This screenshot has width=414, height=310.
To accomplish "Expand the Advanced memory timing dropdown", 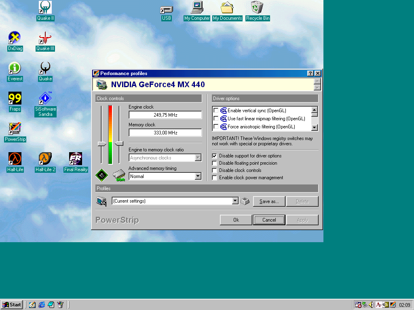I will click(x=198, y=176).
